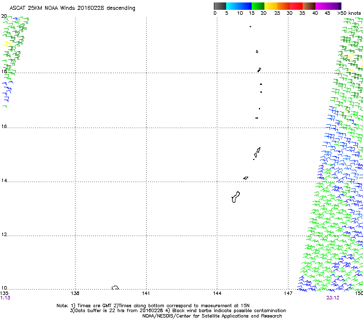Click the latitude label 14
Viewport: 363px width, 319px height.
[x=4, y=180]
